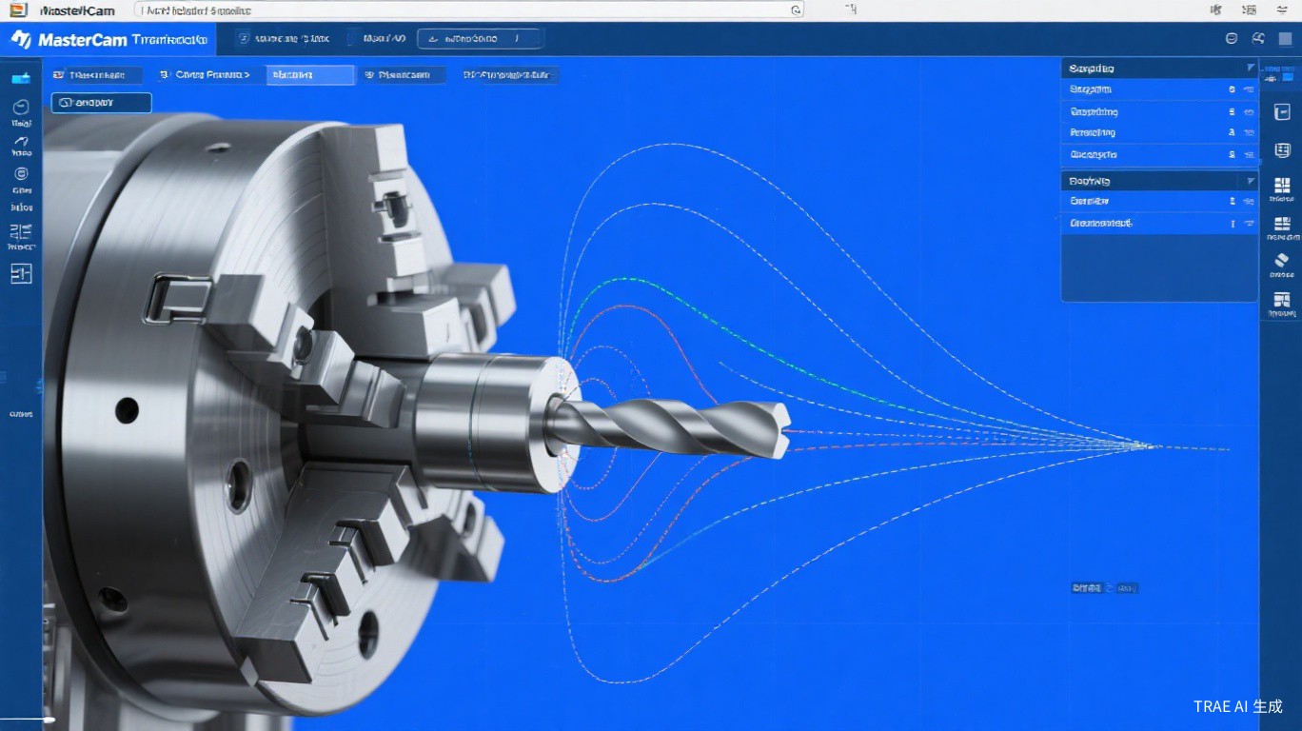
Task: Select the second row in the upper panel section
Action: pyautogui.click(x=1159, y=111)
